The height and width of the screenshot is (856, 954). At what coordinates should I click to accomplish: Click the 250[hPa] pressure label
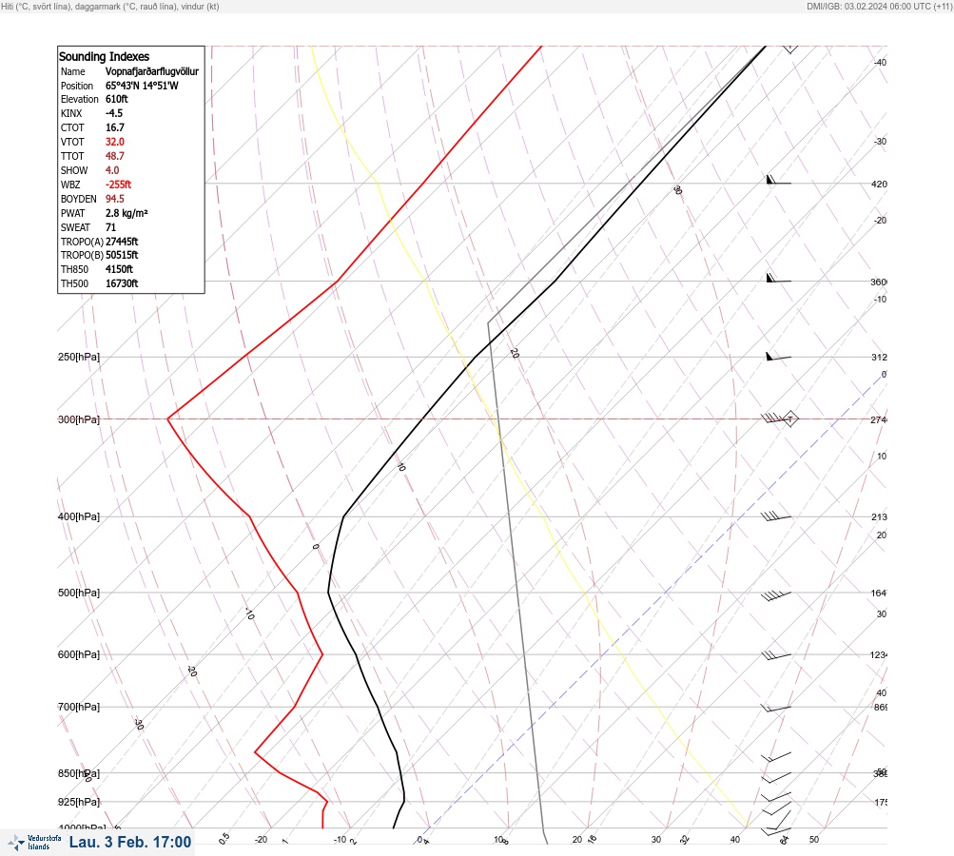click(79, 357)
